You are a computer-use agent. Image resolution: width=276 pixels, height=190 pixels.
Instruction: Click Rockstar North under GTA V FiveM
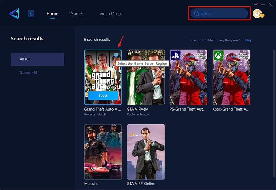pos(138,114)
